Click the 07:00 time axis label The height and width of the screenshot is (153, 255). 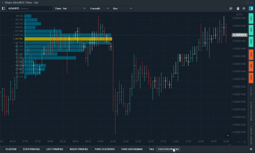point(25,141)
